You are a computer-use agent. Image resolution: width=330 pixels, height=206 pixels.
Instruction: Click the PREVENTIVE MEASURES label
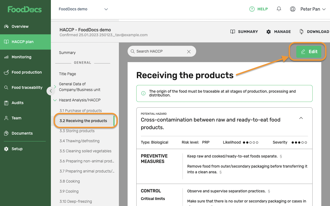(154, 159)
